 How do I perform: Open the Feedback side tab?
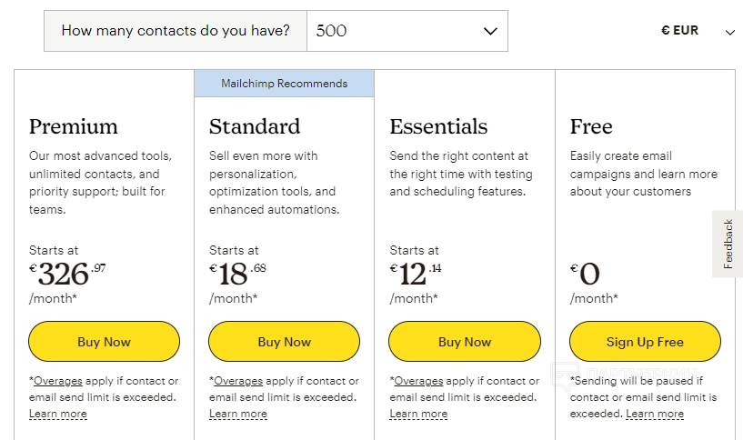point(728,244)
